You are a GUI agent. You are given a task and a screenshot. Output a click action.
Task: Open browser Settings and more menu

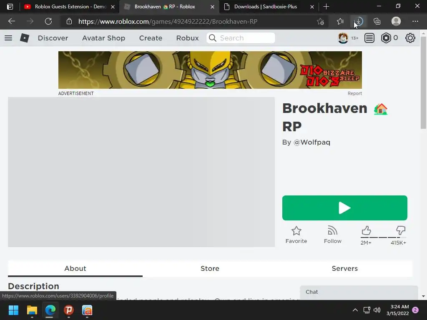pyautogui.click(x=415, y=21)
